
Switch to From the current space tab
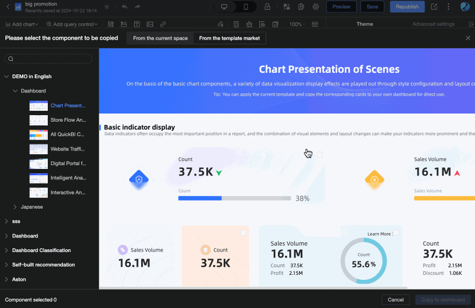pos(160,38)
